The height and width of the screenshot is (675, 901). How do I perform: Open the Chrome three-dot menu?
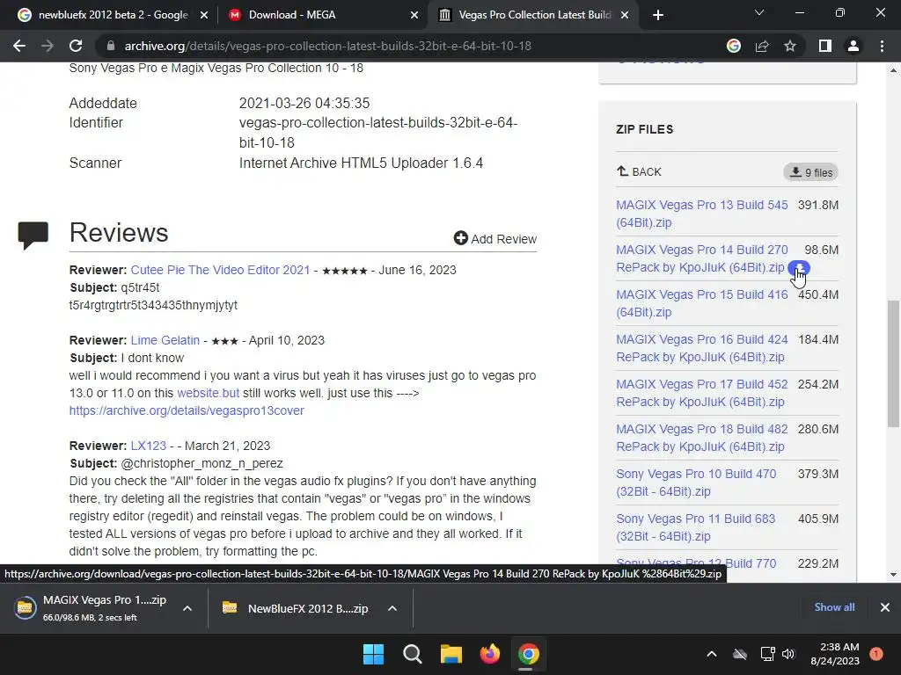(x=882, y=46)
